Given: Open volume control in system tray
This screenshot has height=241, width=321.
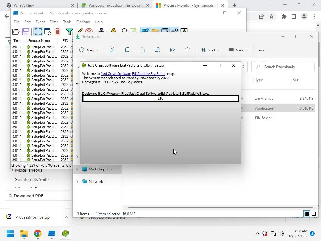Looking at the screenshot, I should (281, 233).
